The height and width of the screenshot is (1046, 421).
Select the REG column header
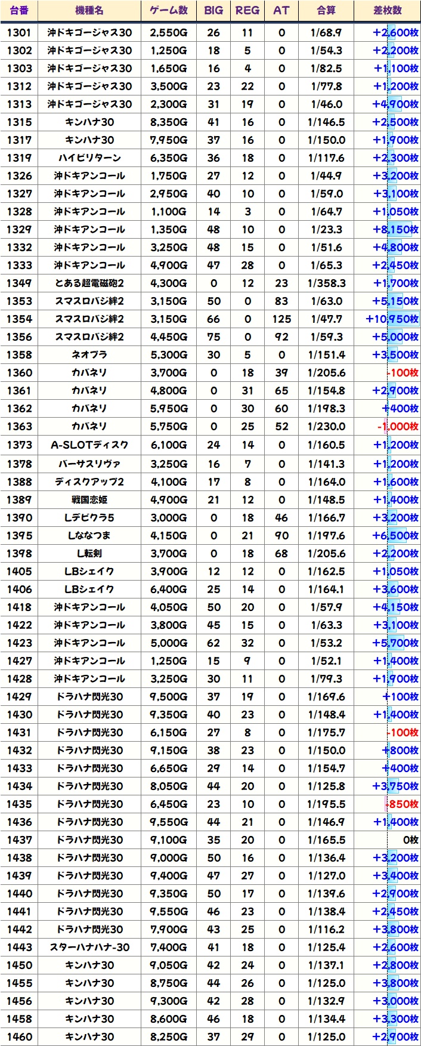point(247,10)
